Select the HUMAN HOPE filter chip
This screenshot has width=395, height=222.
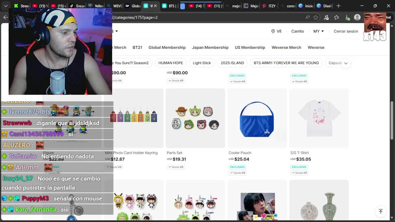coord(171,63)
